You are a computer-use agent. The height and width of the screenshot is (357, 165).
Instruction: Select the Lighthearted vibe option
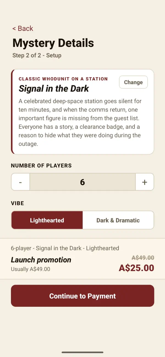(47, 220)
